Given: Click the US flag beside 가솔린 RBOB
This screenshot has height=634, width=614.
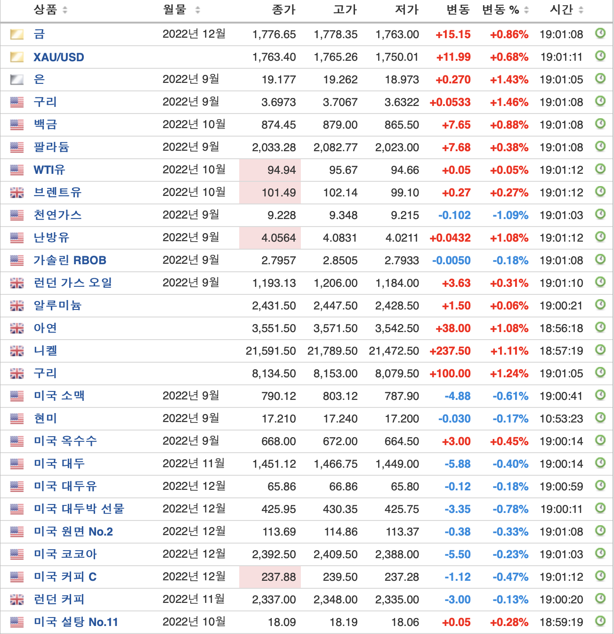Looking at the screenshot, I should tap(17, 260).
